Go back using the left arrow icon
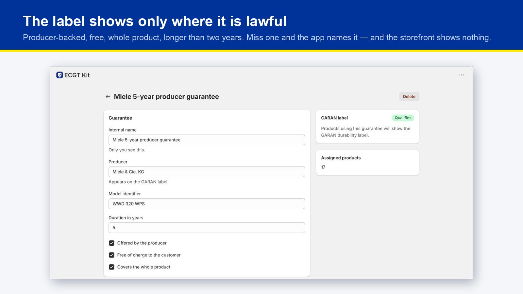The image size is (523, 294). [108, 97]
